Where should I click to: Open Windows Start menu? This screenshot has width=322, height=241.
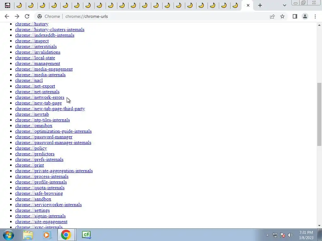click(x=8, y=235)
